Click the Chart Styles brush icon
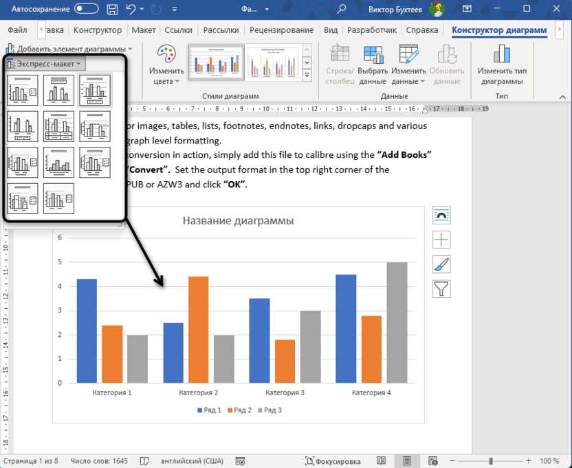This screenshot has height=468, width=572. [x=441, y=264]
